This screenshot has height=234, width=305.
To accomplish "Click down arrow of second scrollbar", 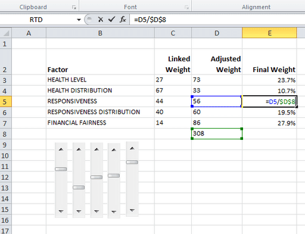I will tap(79, 211).
